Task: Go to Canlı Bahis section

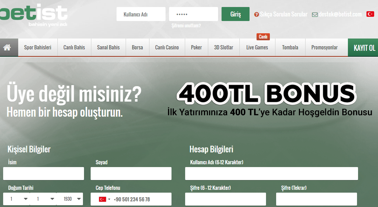Action: [x=74, y=48]
